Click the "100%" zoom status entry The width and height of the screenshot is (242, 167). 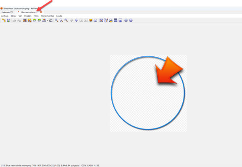[83, 165]
